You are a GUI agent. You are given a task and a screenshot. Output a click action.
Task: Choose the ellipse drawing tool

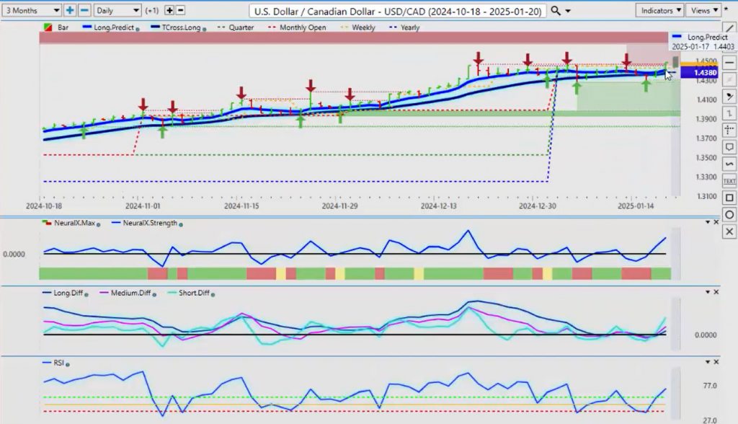(x=729, y=215)
